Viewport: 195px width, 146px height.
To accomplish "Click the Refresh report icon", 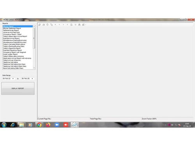I will pos(48,25).
